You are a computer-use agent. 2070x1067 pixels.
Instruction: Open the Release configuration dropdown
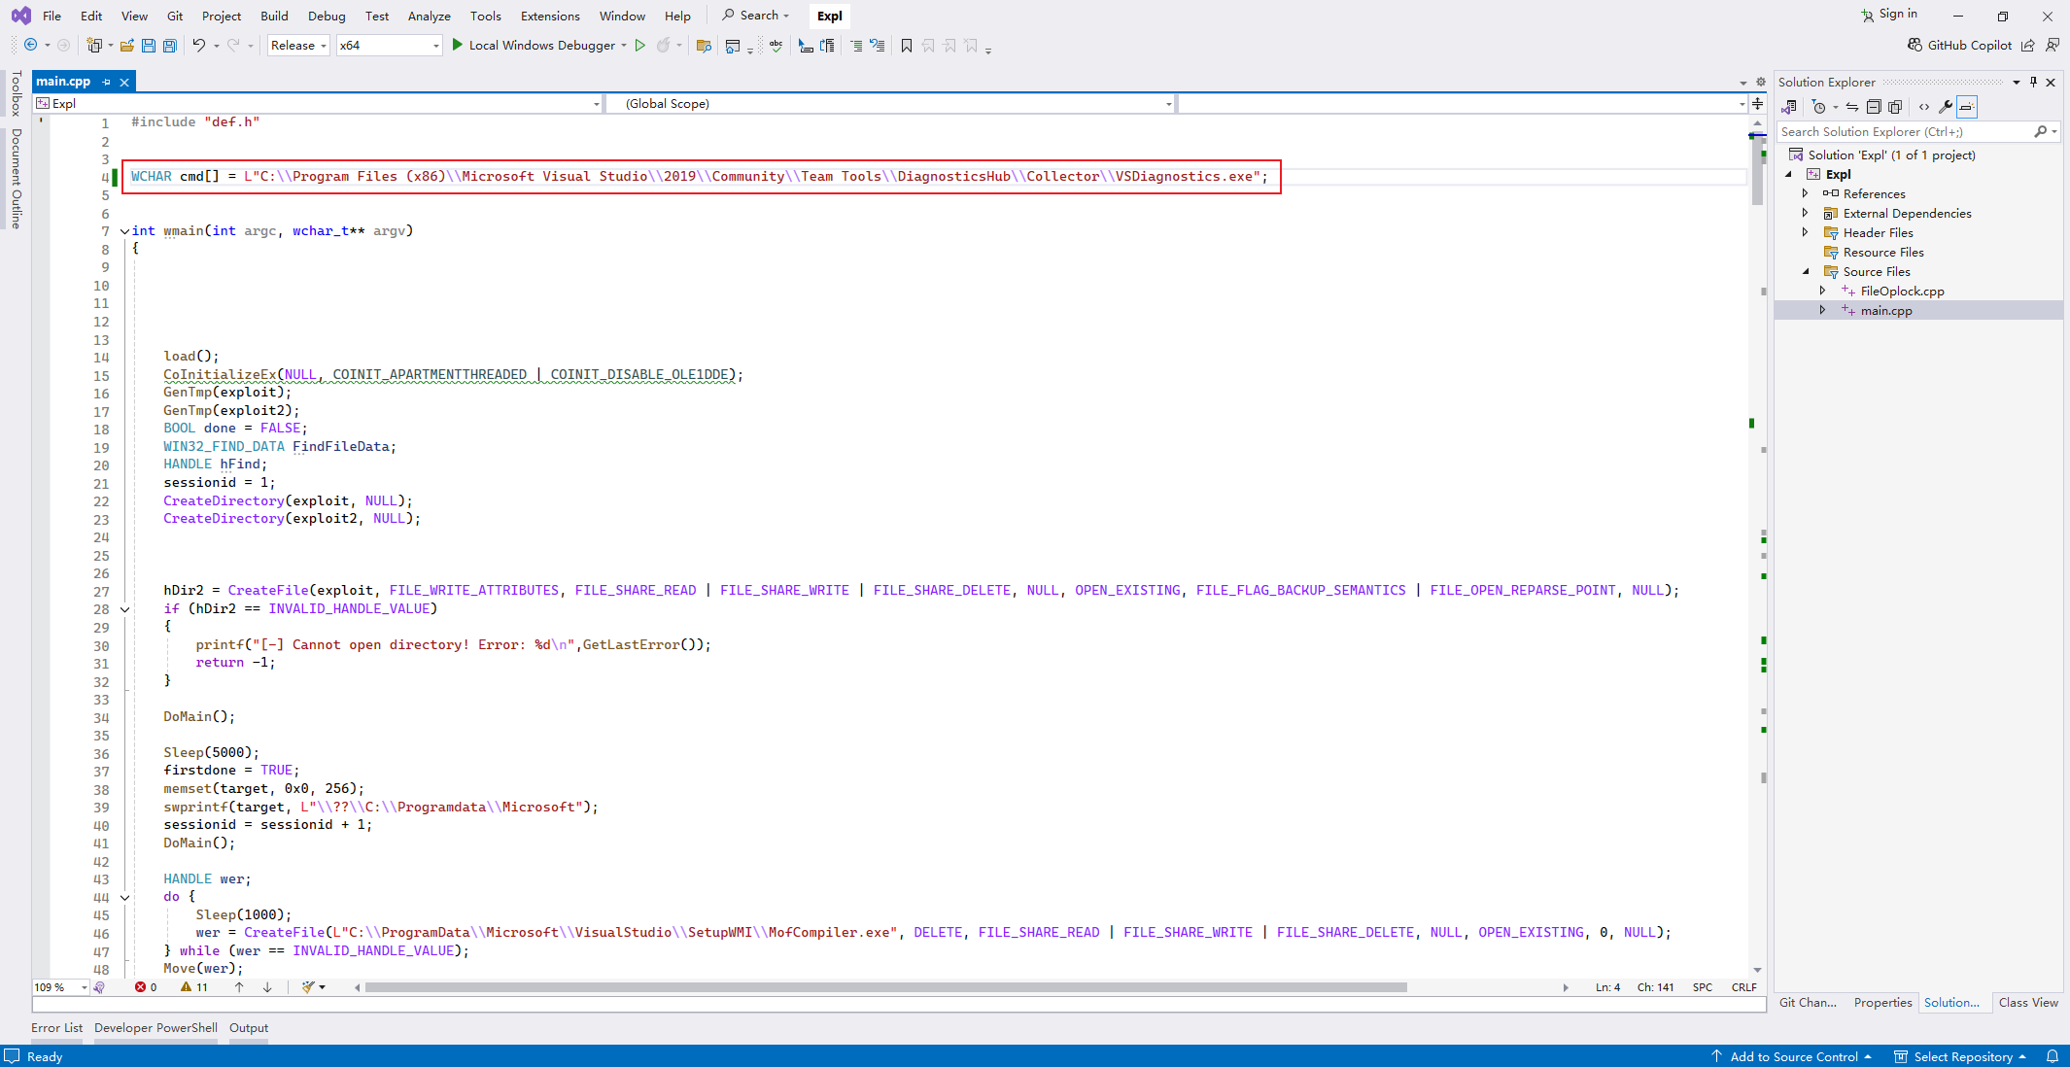point(298,45)
